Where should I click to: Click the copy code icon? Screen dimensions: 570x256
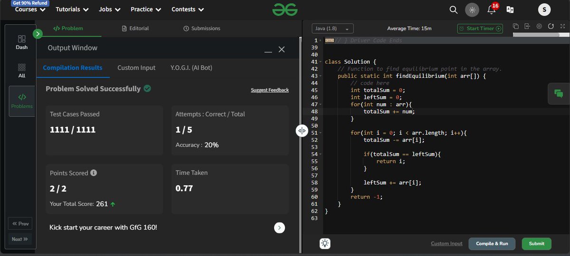coord(516,27)
